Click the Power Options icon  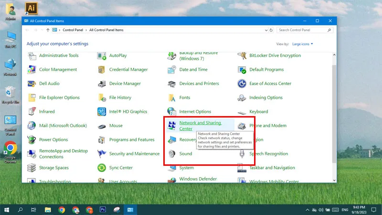pos(32,140)
